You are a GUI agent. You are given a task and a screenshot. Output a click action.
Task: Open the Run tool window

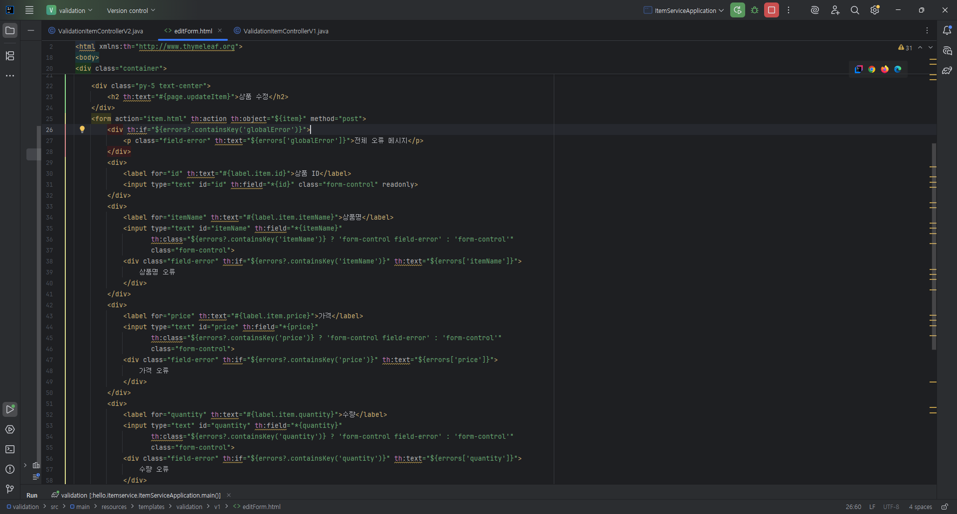10,409
